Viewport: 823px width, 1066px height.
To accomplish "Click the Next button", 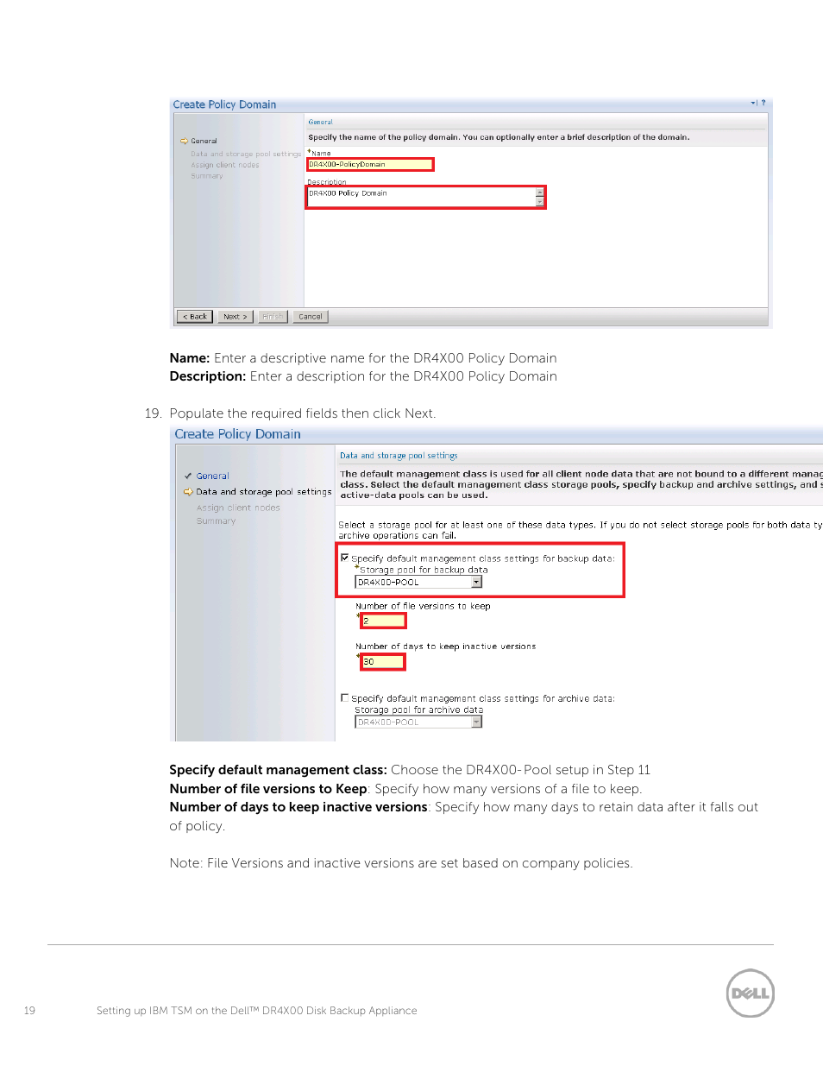I will (236, 317).
